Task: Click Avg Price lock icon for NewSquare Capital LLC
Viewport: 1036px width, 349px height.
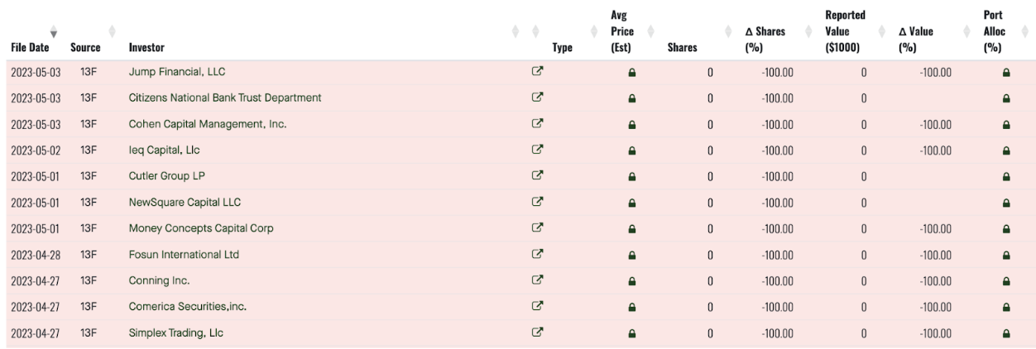Action: 632,203
